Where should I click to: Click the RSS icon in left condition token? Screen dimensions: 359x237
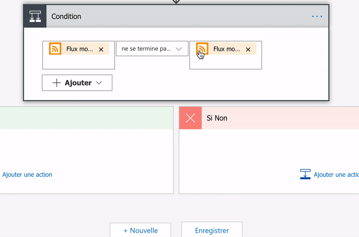point(55,48)
